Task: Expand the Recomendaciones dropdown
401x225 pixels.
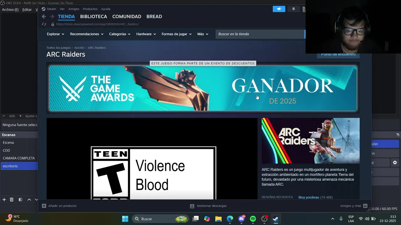Action: [87, 34]
